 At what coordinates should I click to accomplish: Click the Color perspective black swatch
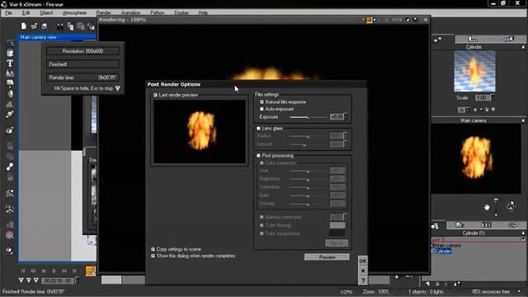click(x=337, y=233)
